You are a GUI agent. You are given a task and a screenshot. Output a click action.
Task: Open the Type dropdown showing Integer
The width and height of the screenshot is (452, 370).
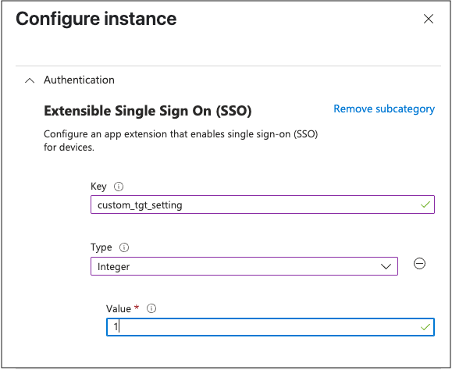[x=244, y=266]
